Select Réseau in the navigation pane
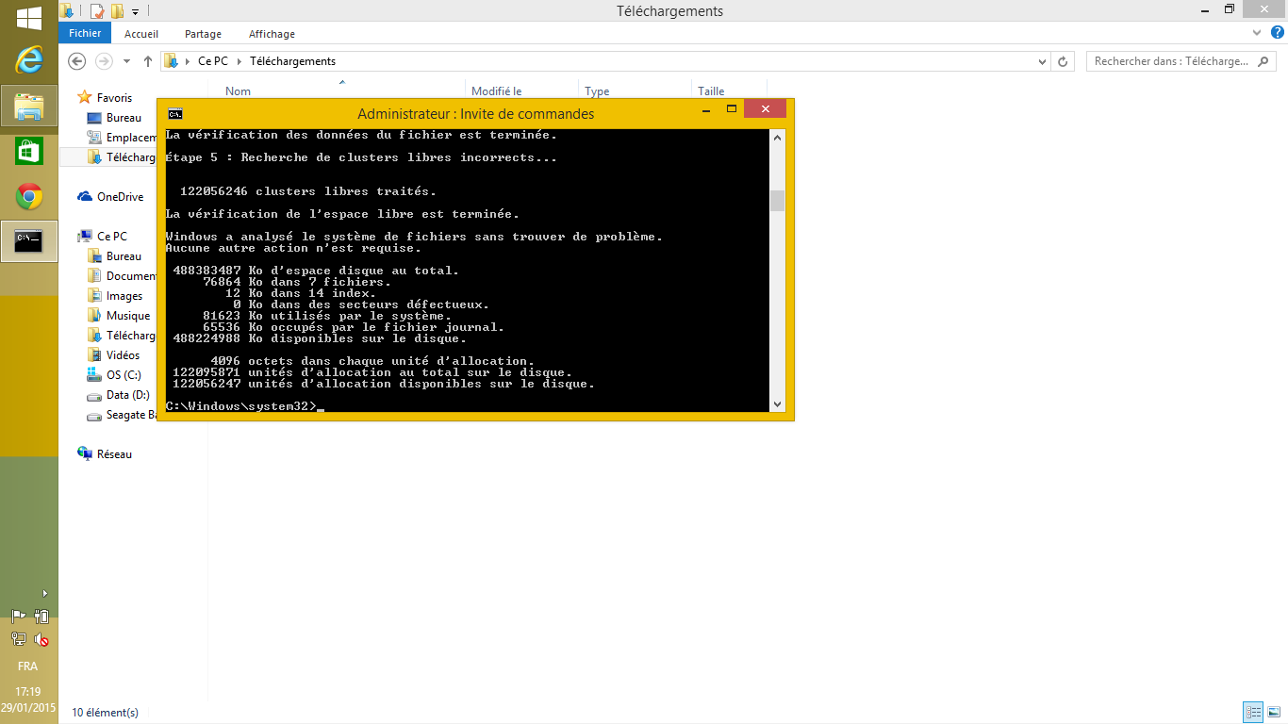1288x724 pixels. click(114, 454)
